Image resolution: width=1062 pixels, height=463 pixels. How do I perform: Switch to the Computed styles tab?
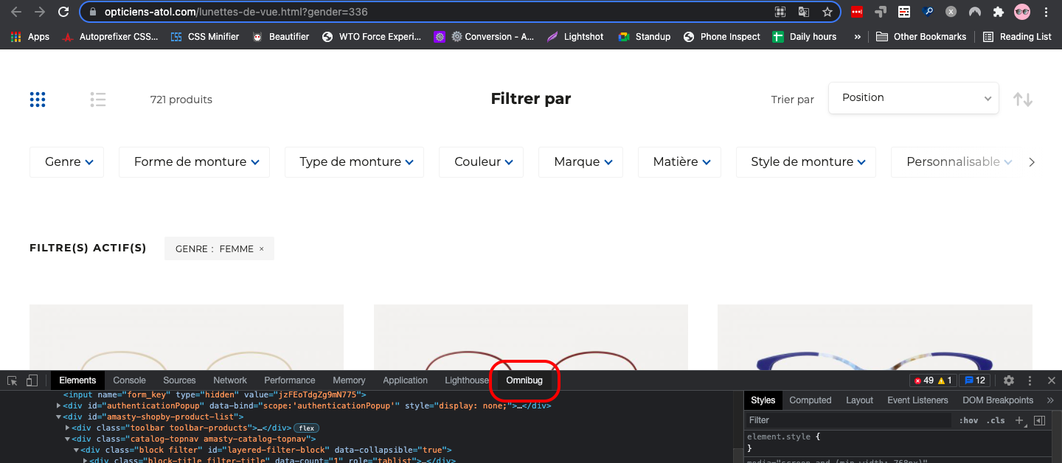pos(810,400)
